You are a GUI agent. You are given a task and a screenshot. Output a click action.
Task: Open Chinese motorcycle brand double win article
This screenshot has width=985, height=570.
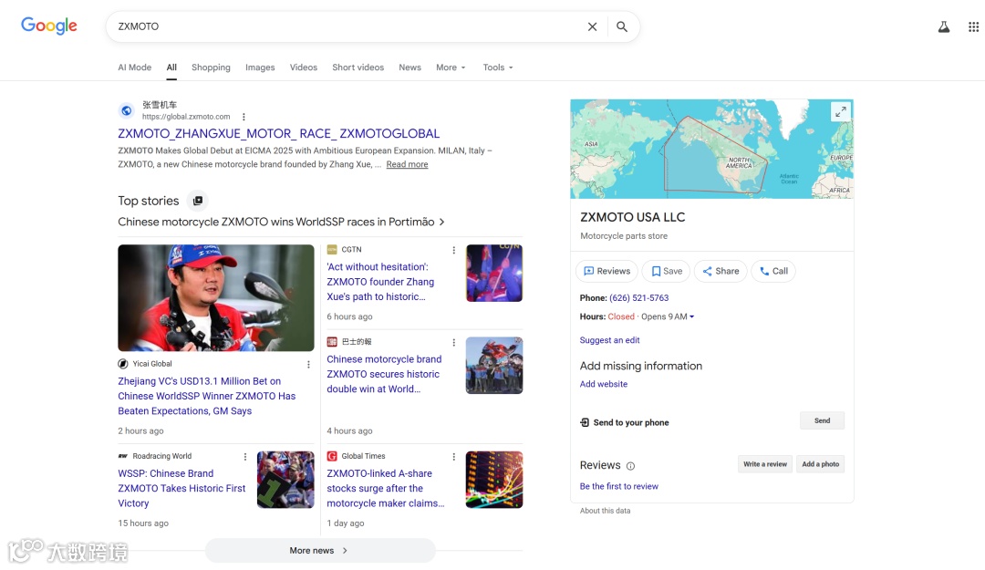(384, 374)
